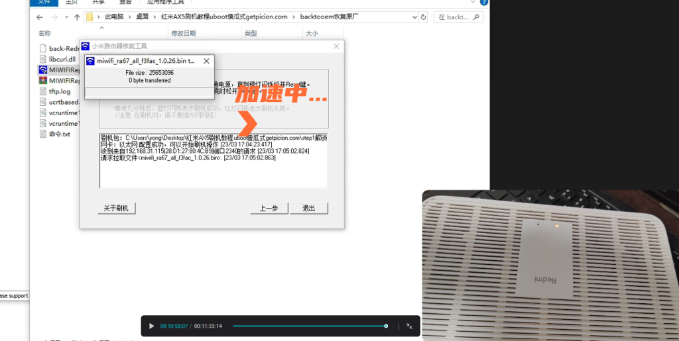Click the video seek handle knob
This screenshot has width=679, height=341.
(386, 326)
